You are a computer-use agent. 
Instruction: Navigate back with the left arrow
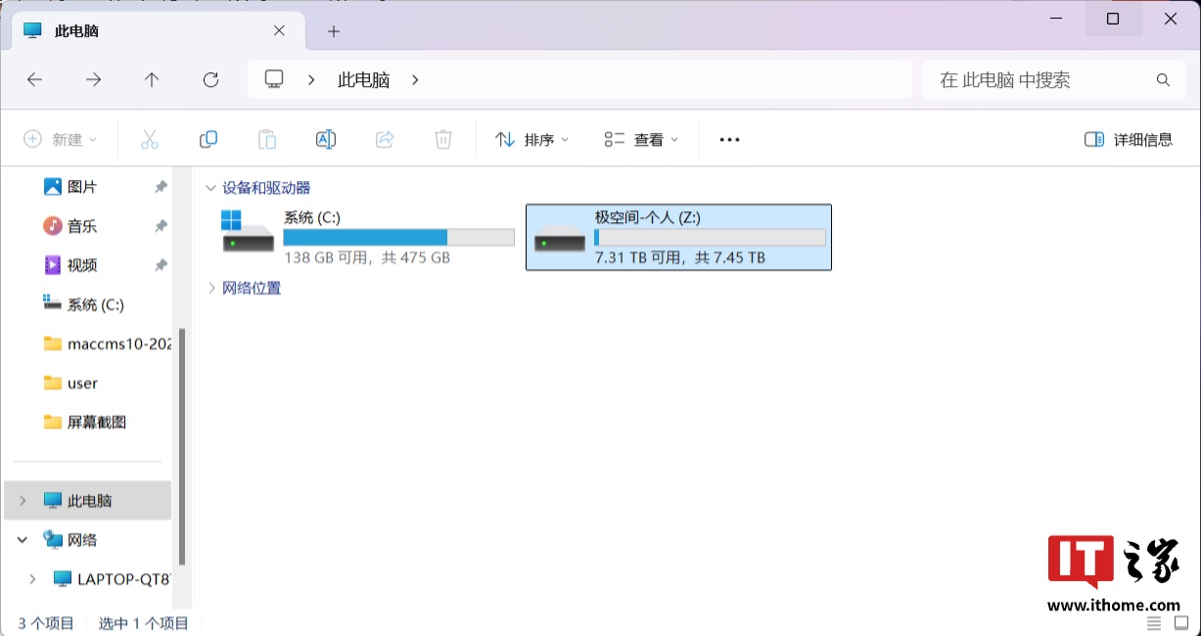[x=35, y=80]
